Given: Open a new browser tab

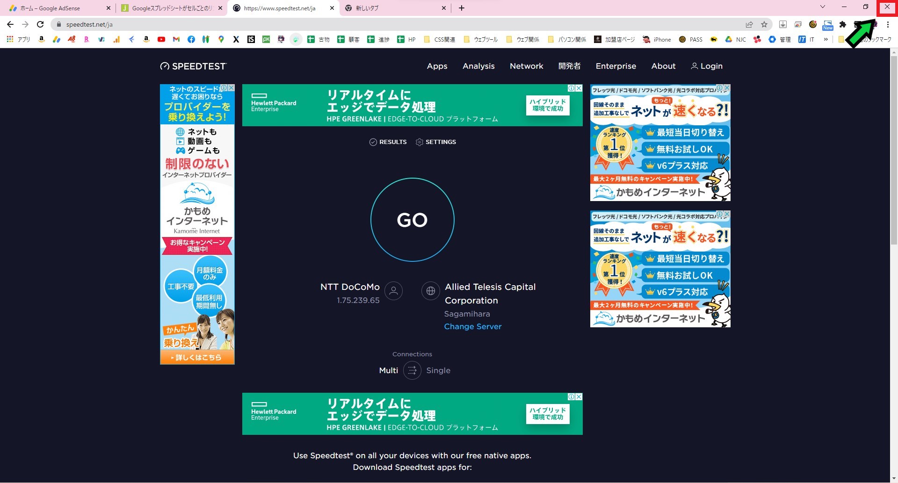Looking at the screenshot, I should click(x=462, y=8).
